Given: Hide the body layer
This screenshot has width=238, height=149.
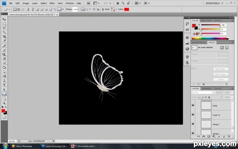Looking at the screenshot, I should click(193, 105).
